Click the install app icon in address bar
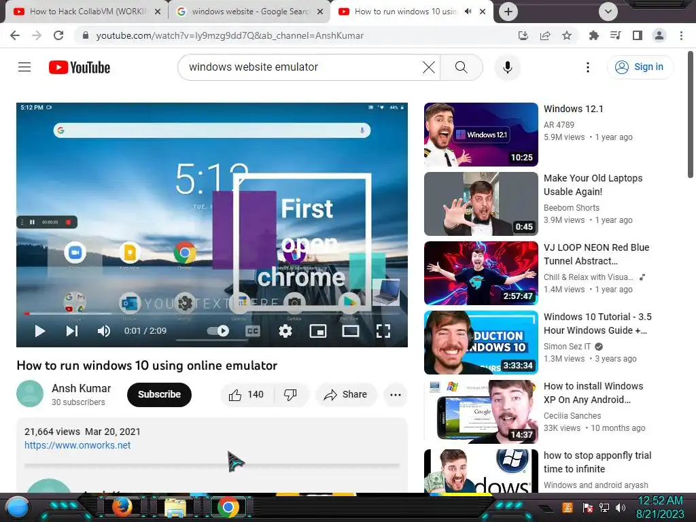696x522 pixels. pyautogui.click(x=523, y=35)
